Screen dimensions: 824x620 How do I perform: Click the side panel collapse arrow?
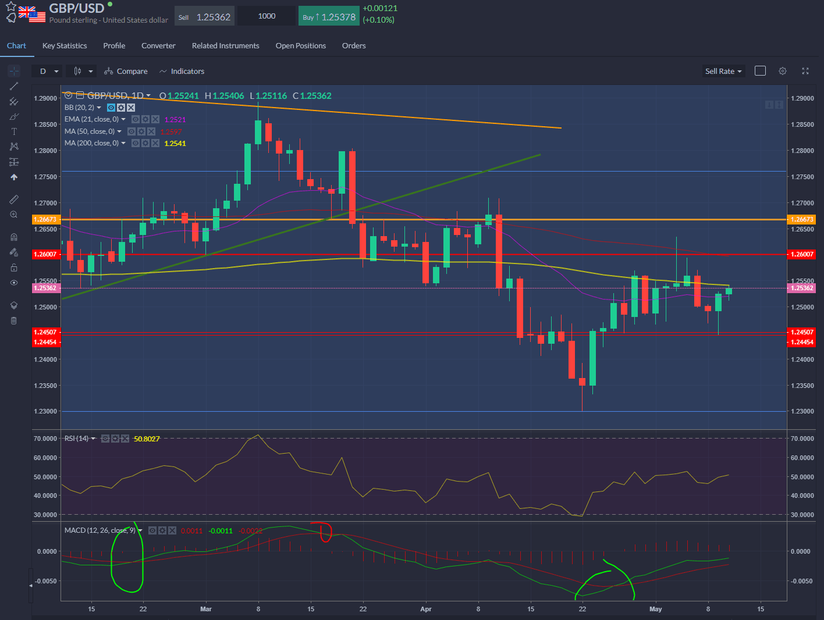(31, 585)
